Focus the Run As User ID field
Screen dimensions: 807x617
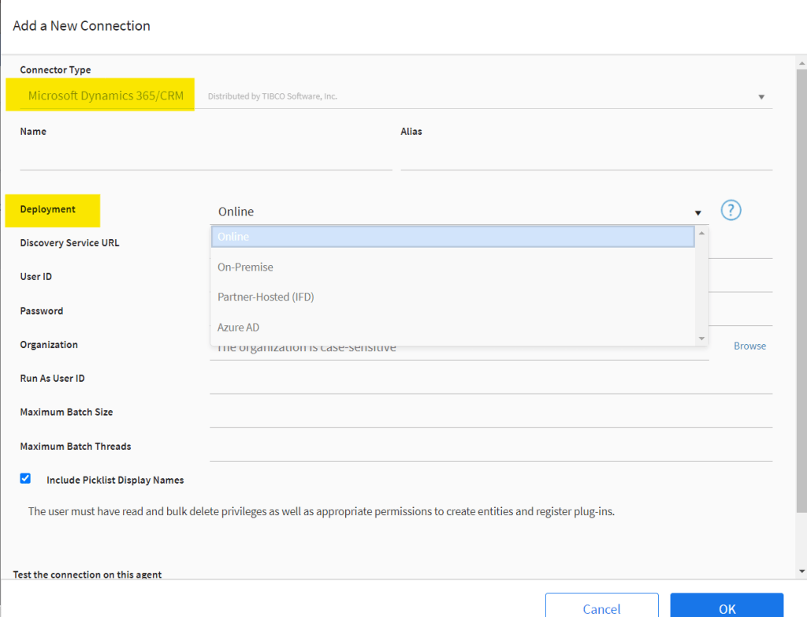[x=490, y=380]
